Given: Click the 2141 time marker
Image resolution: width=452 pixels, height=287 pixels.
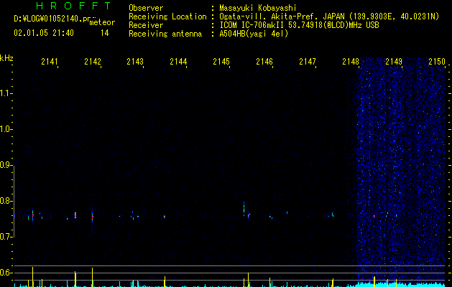Looking at the screenshot, I should pos(50,61).
